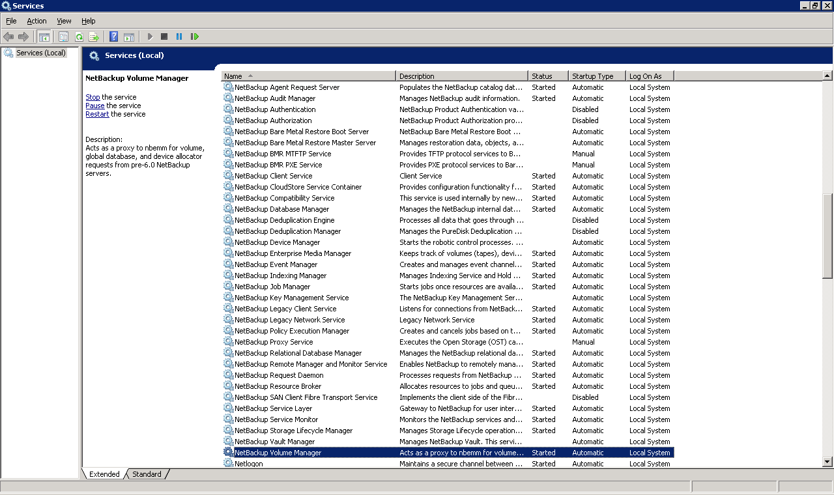The height and width of the screenshot is (495, 834).
Task: Select NetBackup Enterprise Media Manager
Action: pyautogui.click(x=448, y=253)
